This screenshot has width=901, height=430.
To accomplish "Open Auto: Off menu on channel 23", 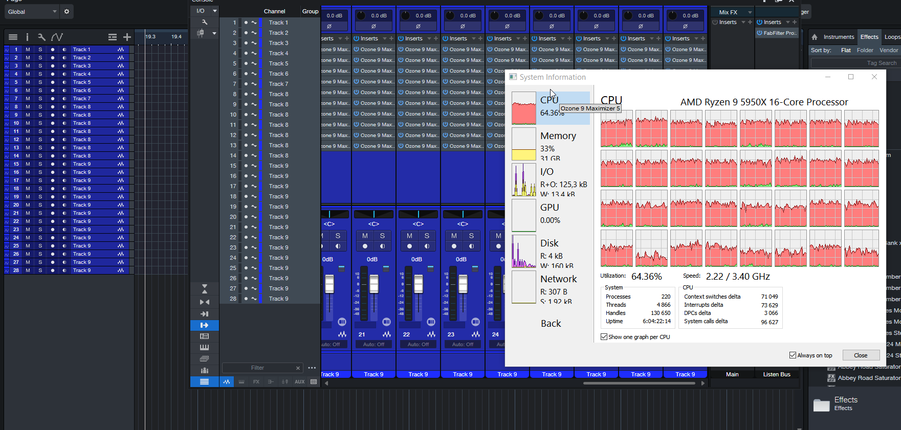I will coord(463,345).
